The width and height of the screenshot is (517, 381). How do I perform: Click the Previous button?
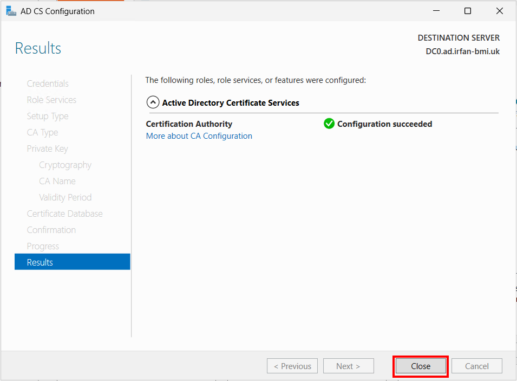tap(292, 366)
